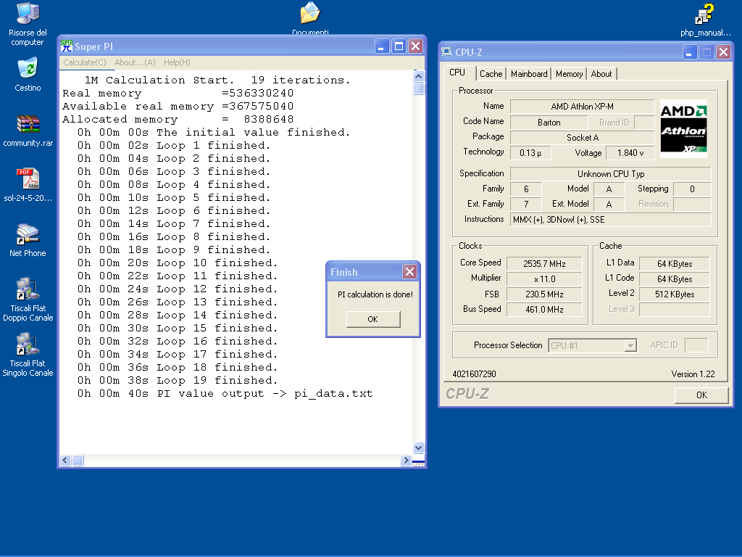Viewport: 742px width, 557px height.
Task: Open the Calculate(C) menu in Super PI
Action: coord(85,62)
